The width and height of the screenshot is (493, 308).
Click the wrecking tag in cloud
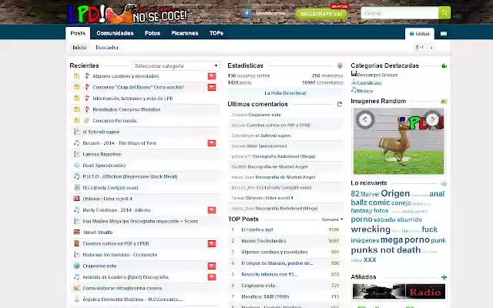coord(371,229)
